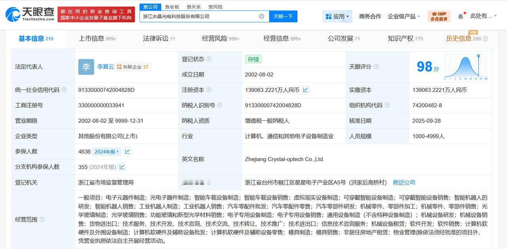Open the 此处有… user account dropdown

[x=483, y=16]
